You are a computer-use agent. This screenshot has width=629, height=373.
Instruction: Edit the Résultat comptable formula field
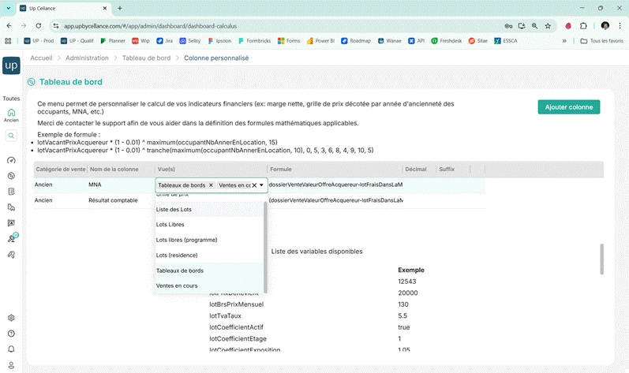coord(335,200)
